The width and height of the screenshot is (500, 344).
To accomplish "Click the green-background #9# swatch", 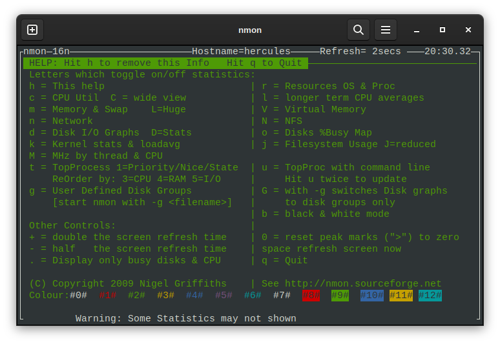I will (340, 295).
